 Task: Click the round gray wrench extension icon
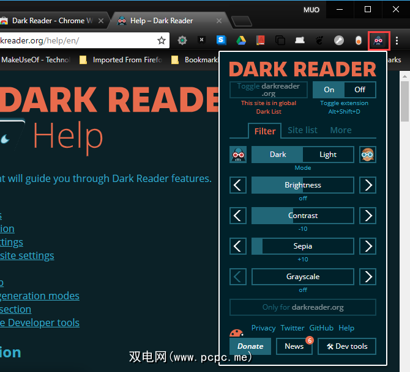click(x=339, y=40)
